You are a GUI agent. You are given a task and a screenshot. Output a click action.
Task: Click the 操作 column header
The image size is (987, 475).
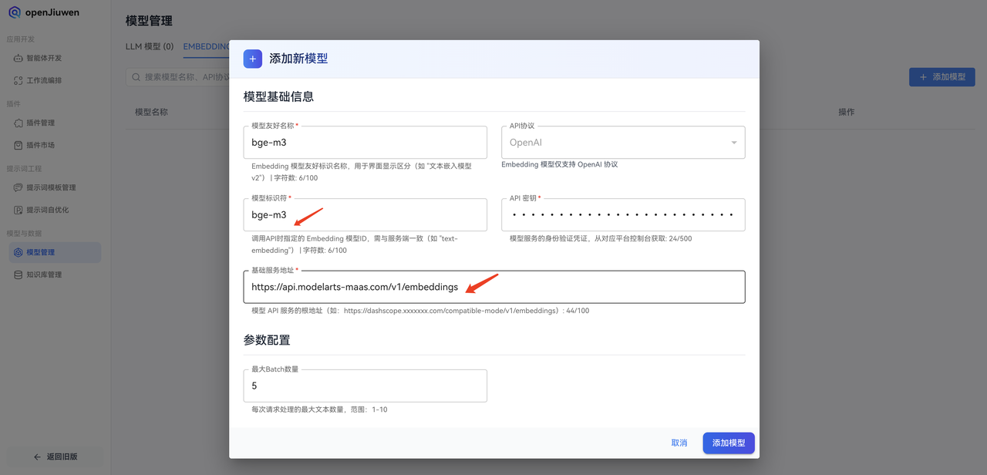[847, 113]
